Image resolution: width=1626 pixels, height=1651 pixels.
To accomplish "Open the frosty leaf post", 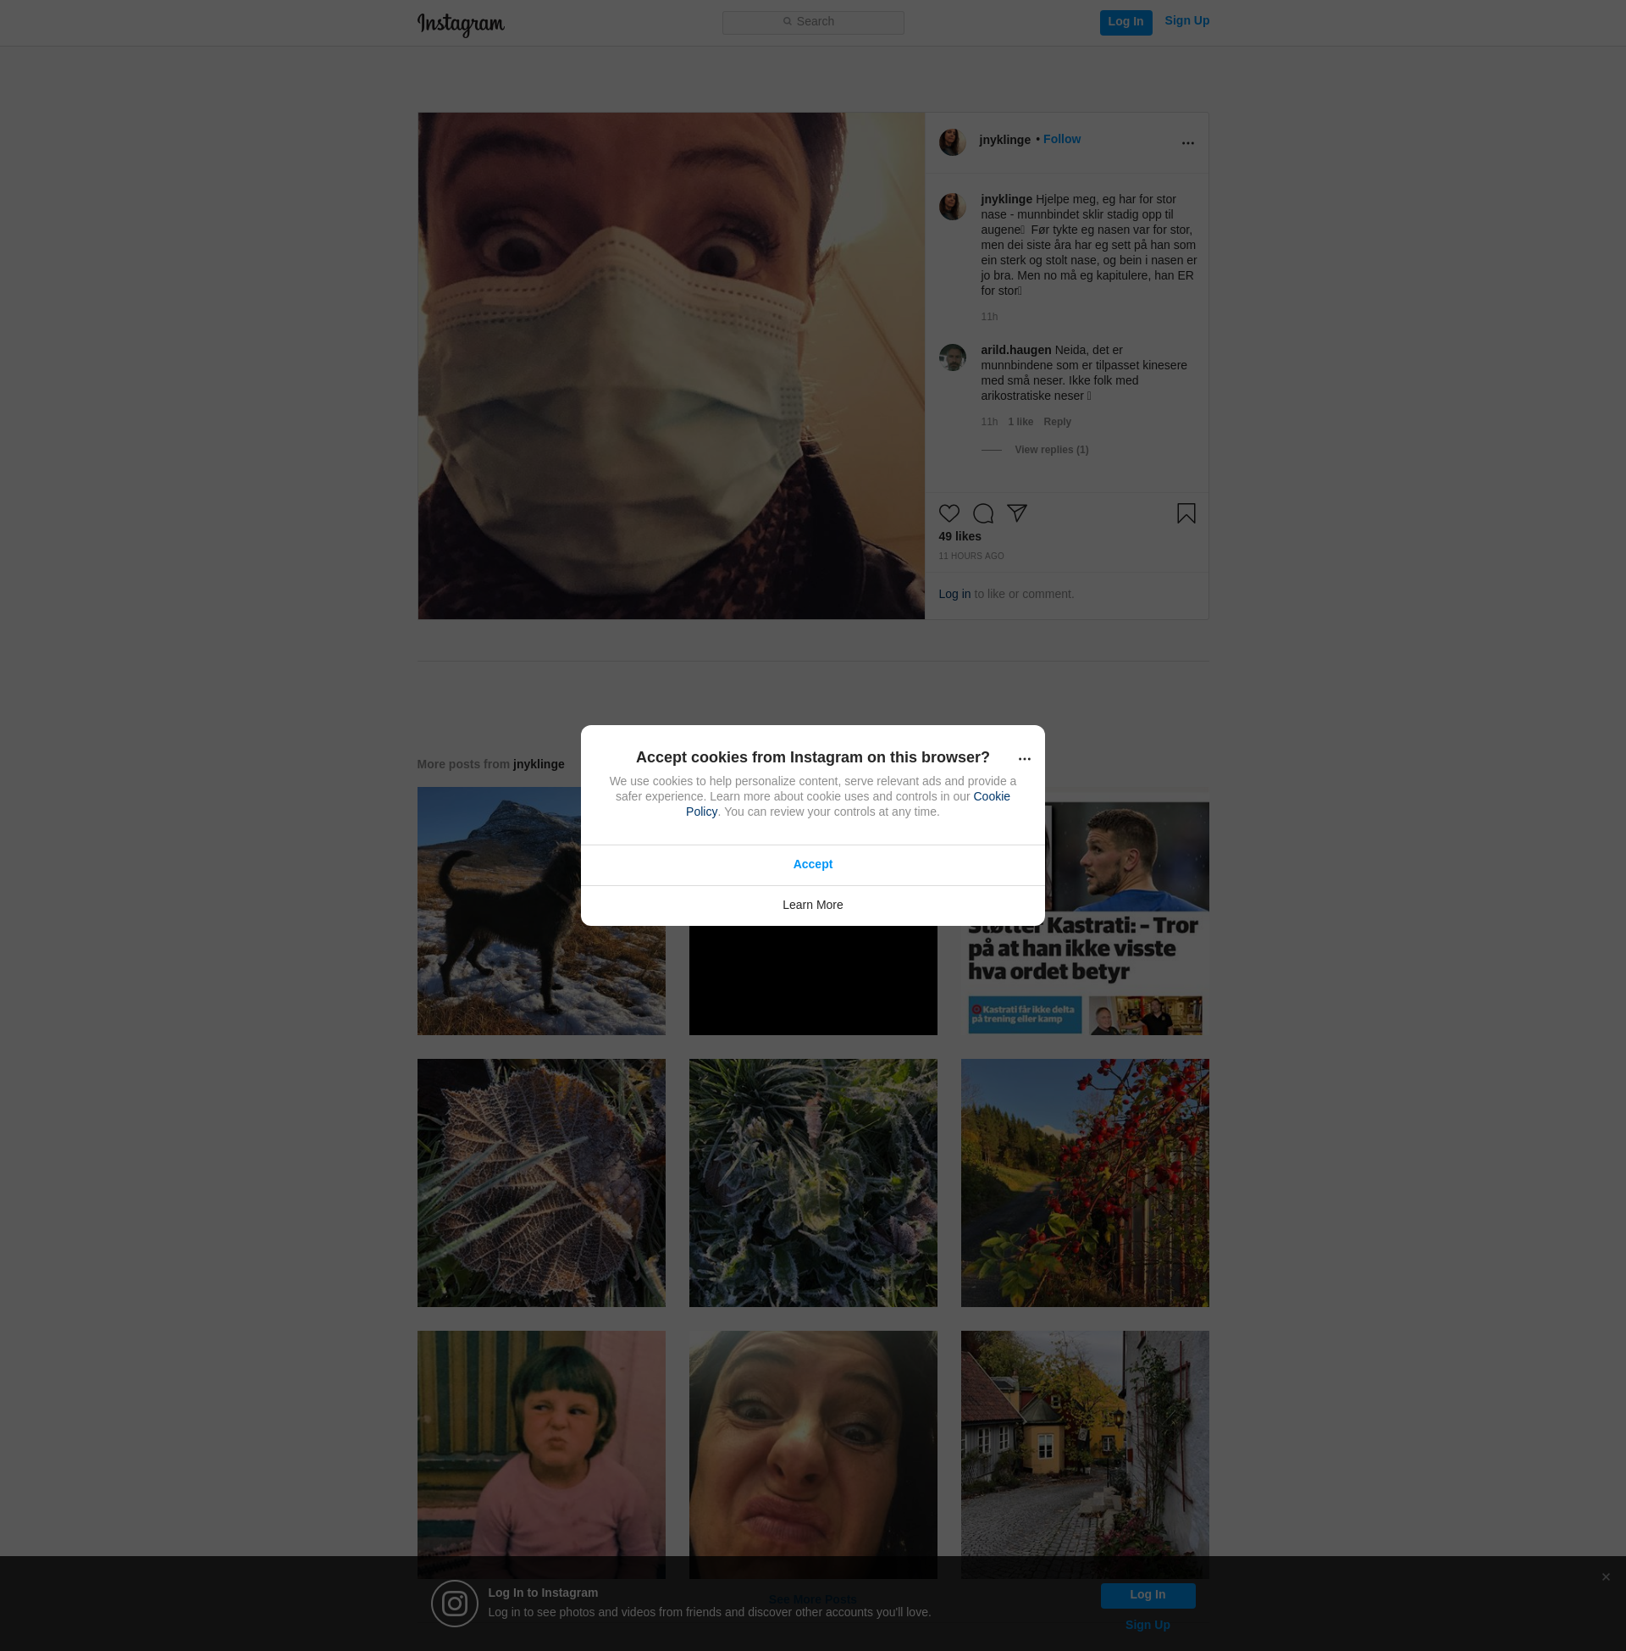I will point(540,1183).
